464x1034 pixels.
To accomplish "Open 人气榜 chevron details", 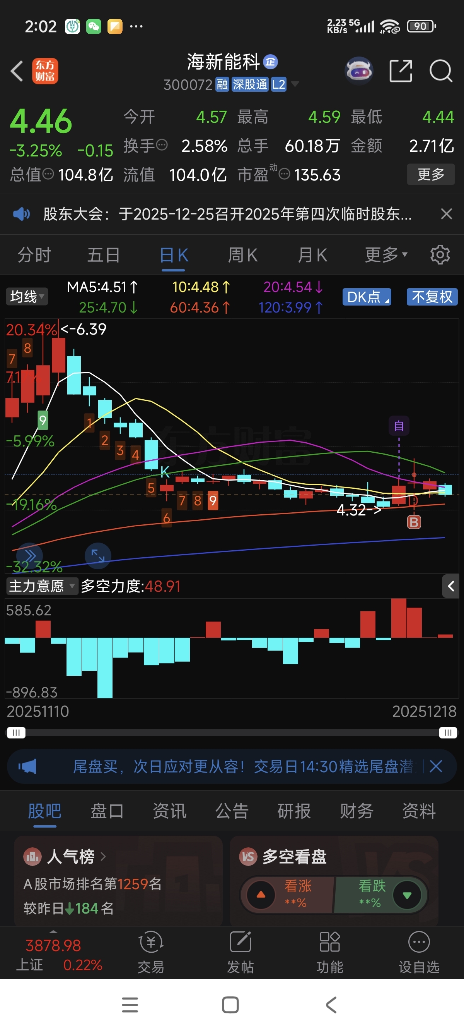I will click(103, 857).
